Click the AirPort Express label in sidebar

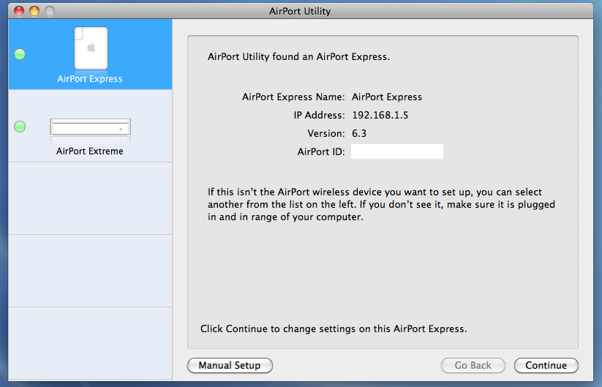(x=90, y=79)
